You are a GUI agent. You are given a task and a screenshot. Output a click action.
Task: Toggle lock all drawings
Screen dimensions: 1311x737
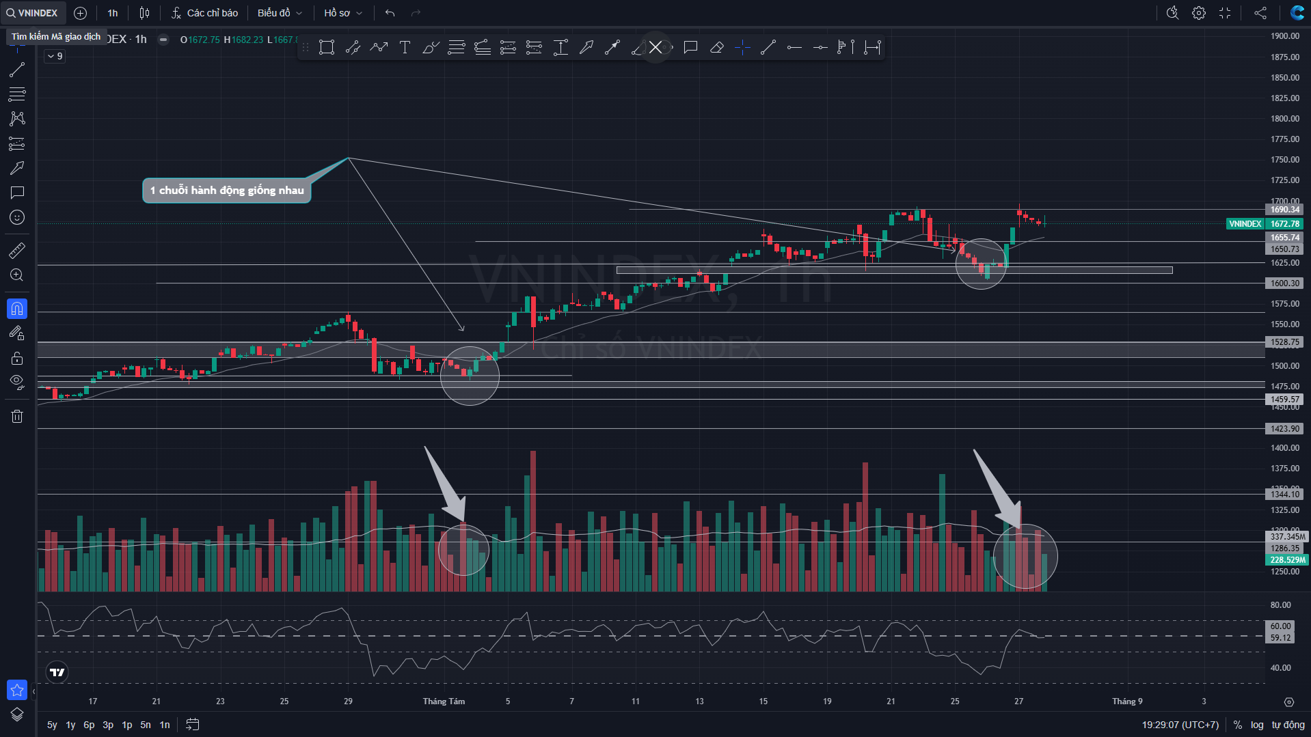tap(17, 358)
